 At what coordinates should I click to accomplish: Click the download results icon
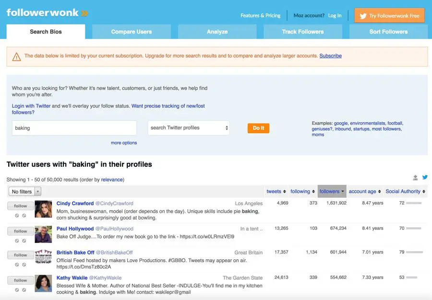tap(416, 178)
